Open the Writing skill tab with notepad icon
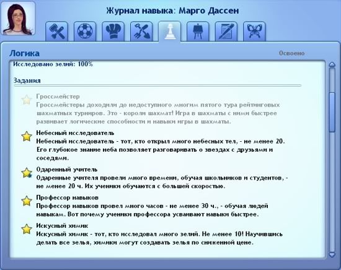Screen dimensions: 341x270 226,32
